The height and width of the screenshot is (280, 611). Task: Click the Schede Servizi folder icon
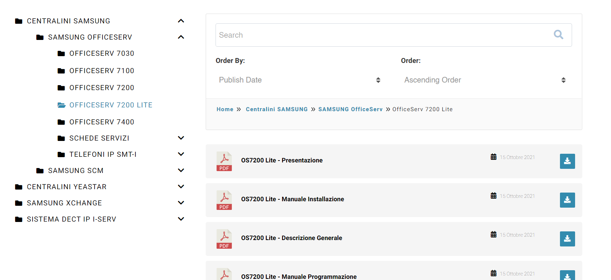pyautogui.click(x=61, y=138)
